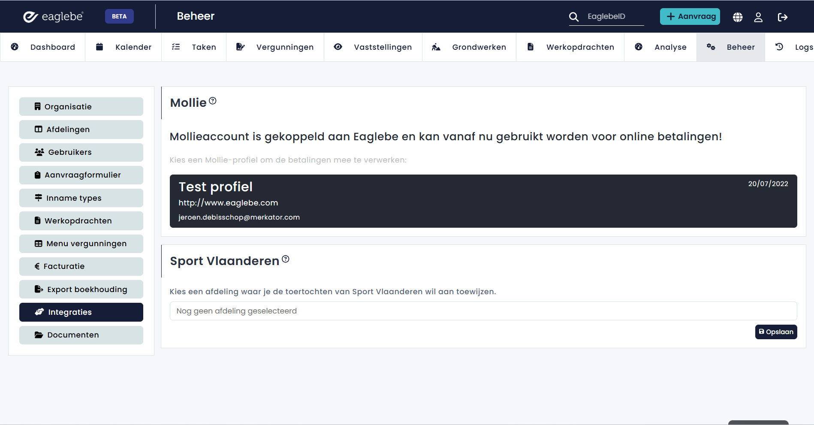The width and height of the screenshot is (814, 425).
Task: Click the Opslaan save button
Action: [x=776, y=332]
